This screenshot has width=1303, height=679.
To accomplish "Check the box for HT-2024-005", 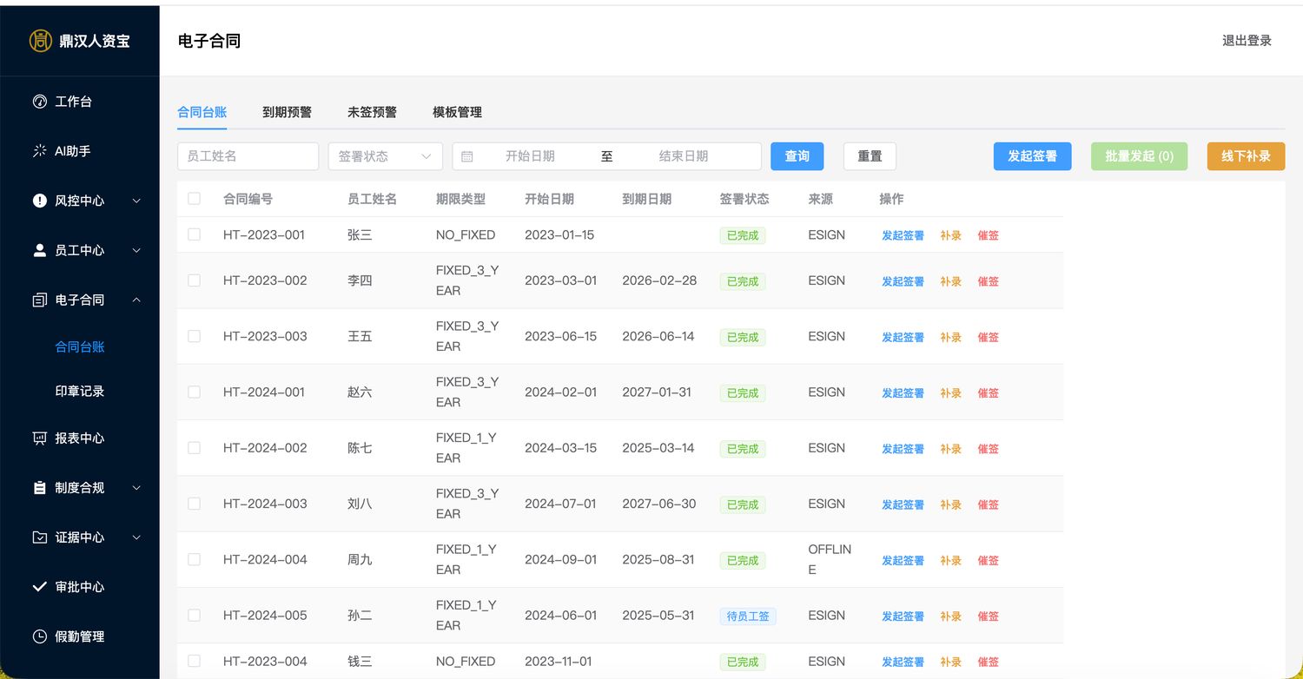I will click(x=194, y=615).
